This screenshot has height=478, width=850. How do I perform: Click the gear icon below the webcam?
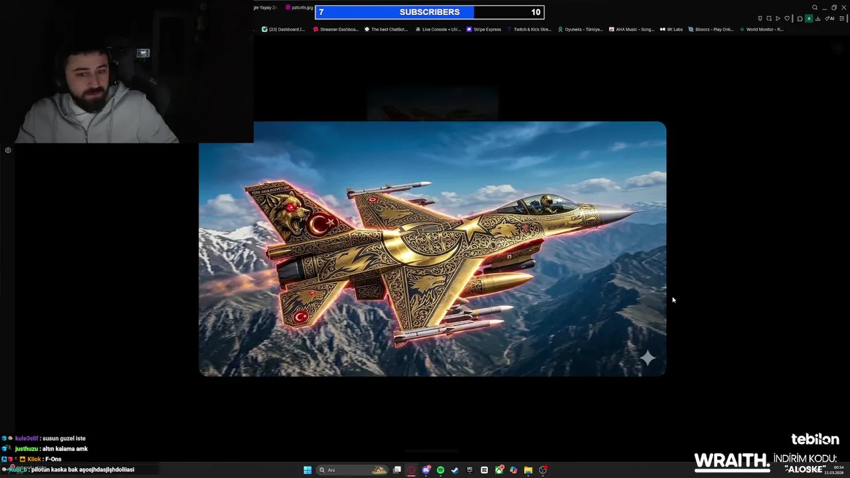click(x=8, y=150)
